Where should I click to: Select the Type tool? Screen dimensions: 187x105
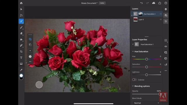21,58
